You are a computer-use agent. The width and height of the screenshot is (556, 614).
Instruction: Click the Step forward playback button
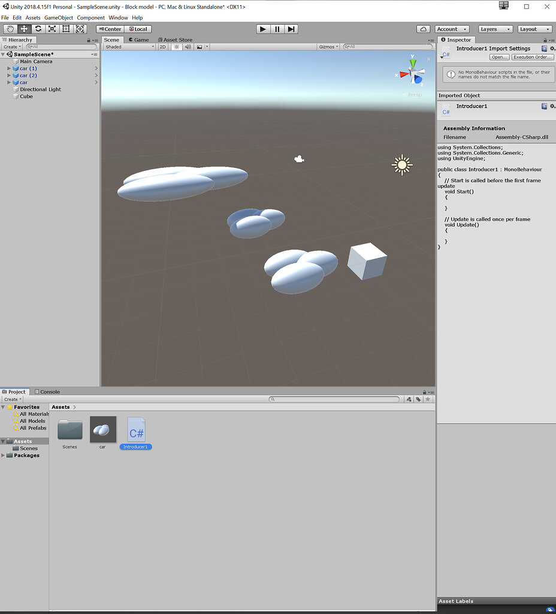pos(291,29)
